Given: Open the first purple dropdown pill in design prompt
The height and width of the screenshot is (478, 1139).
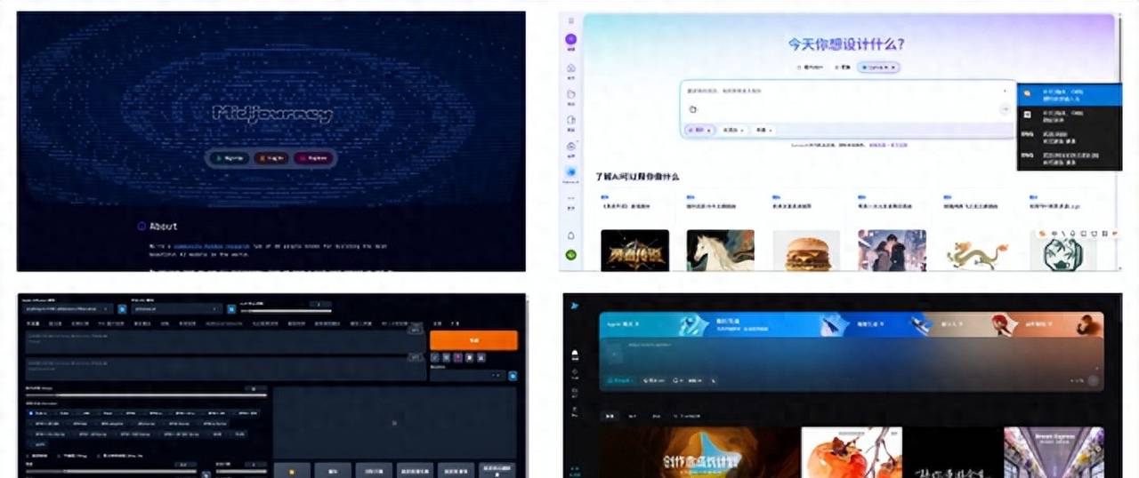Looking at the screenshot, I should point(700,131).
